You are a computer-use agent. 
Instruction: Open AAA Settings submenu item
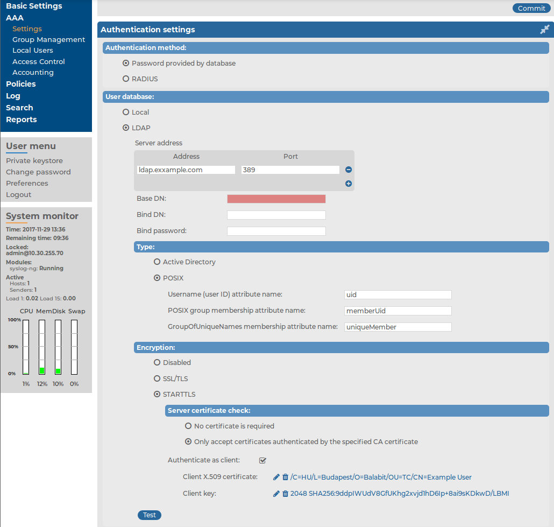(27, 29)
